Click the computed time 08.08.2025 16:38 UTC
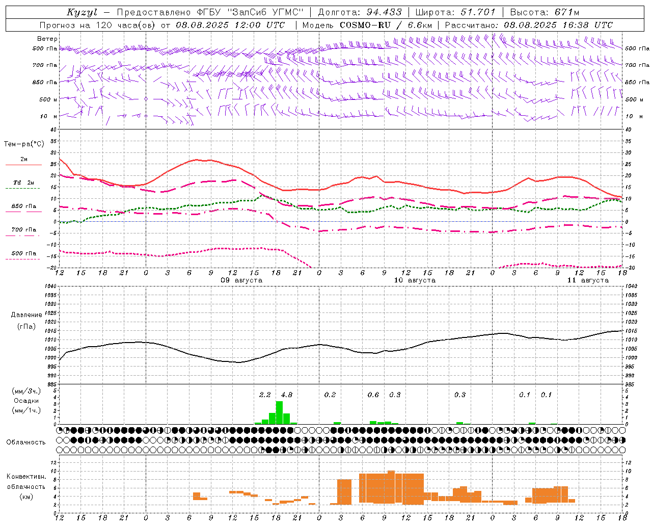 tap(558, 25)
